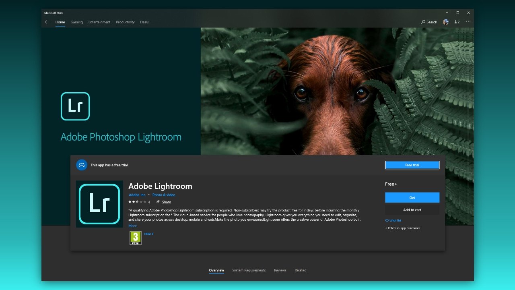Open Search in the Microsoft Store

point(428,22)
